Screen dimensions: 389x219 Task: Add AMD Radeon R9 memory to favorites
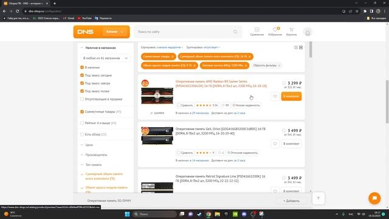point(275,96)
